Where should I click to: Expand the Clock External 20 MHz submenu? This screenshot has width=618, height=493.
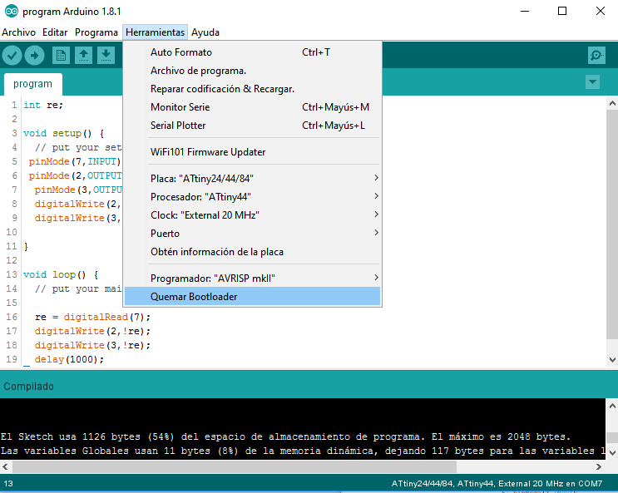click(252, 214)
